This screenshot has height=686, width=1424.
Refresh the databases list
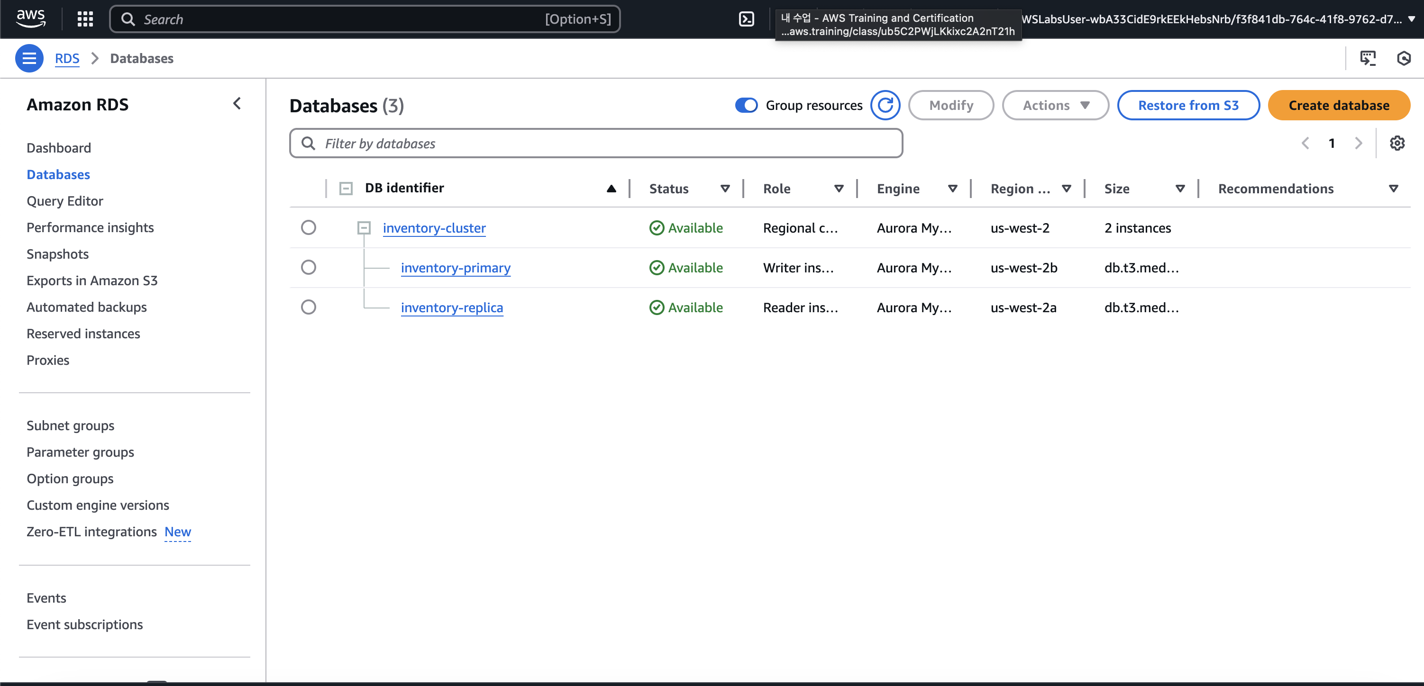pyautogui.click(x=885, y=105)
